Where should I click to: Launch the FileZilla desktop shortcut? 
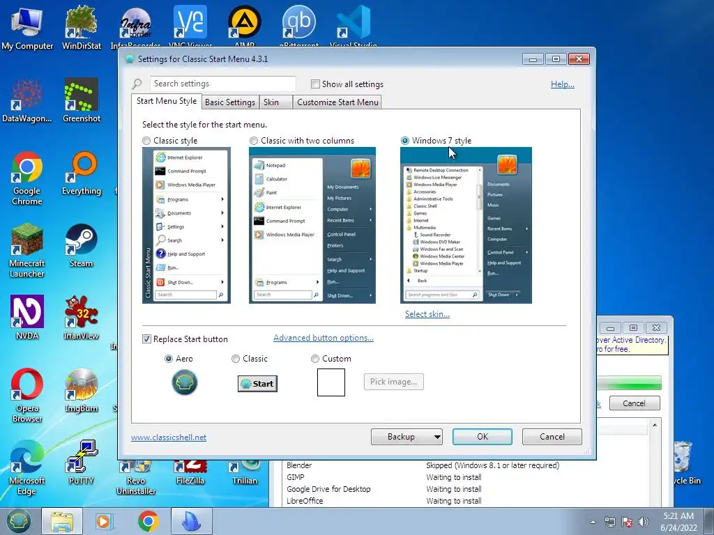(x=190, y=473)
